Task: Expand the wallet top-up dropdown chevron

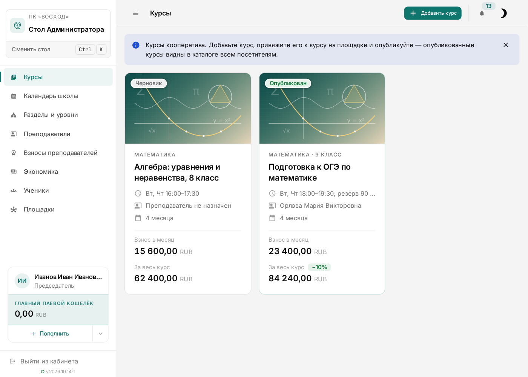Action: (x=101, y=334)
